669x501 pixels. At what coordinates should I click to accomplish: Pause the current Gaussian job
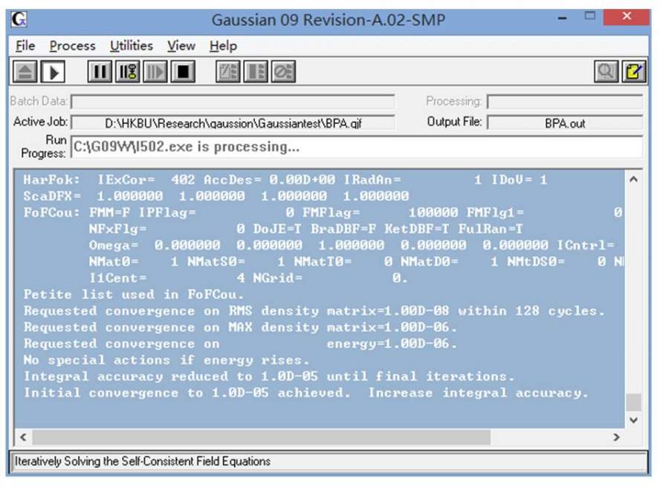100,71
